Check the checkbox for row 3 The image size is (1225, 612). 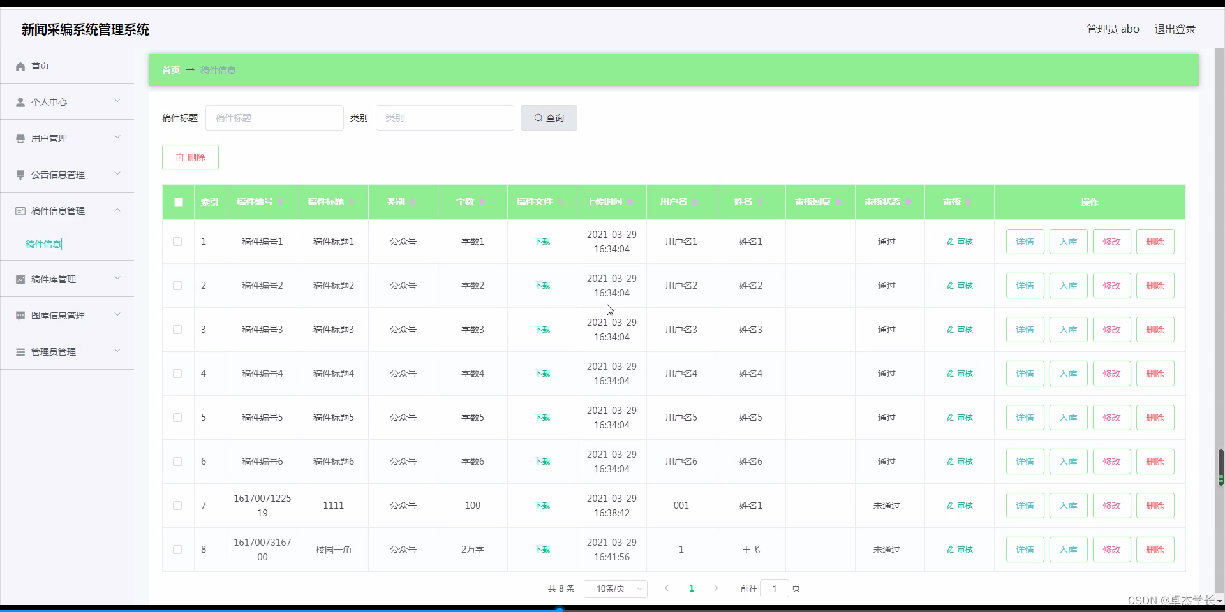(177, 330)
